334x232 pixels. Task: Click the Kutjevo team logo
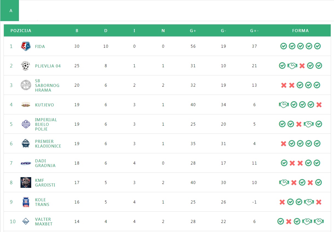[26, 105]
